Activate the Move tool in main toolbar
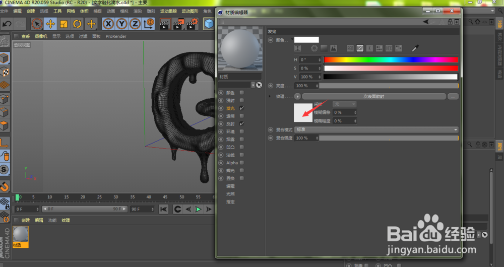 tap(50, 24)
